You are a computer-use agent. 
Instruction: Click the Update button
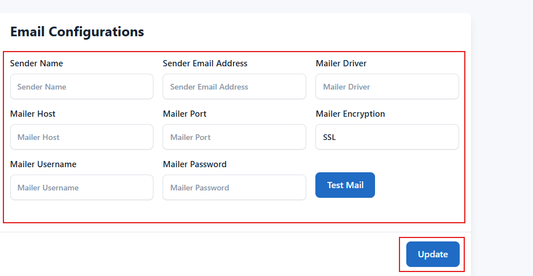coord(432,254)
